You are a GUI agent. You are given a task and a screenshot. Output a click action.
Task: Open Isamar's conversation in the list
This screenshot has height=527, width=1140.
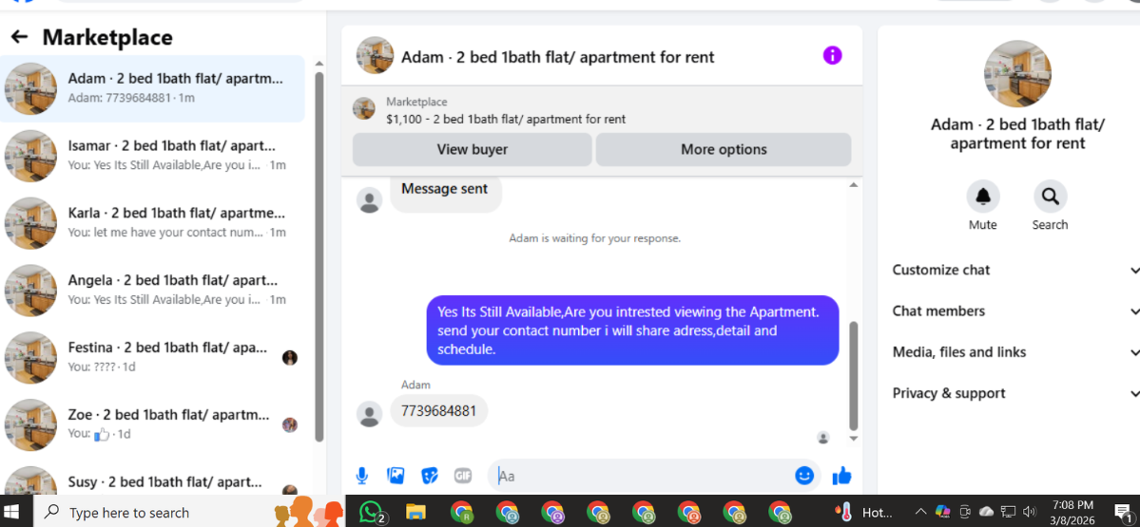pyautogui.click(x=153, y=156)
